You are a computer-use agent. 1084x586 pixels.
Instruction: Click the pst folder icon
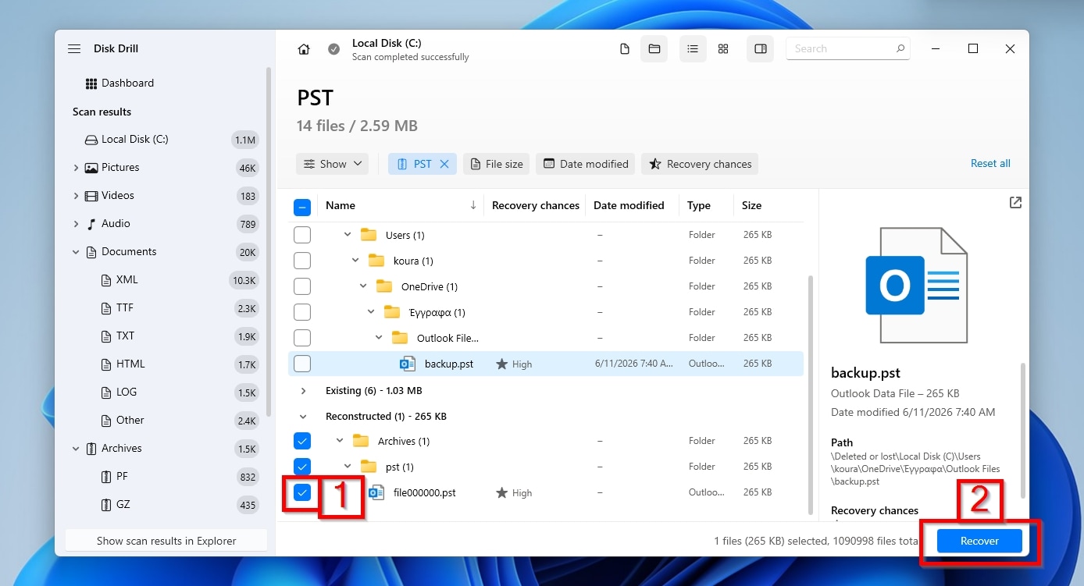coord(369,467)
